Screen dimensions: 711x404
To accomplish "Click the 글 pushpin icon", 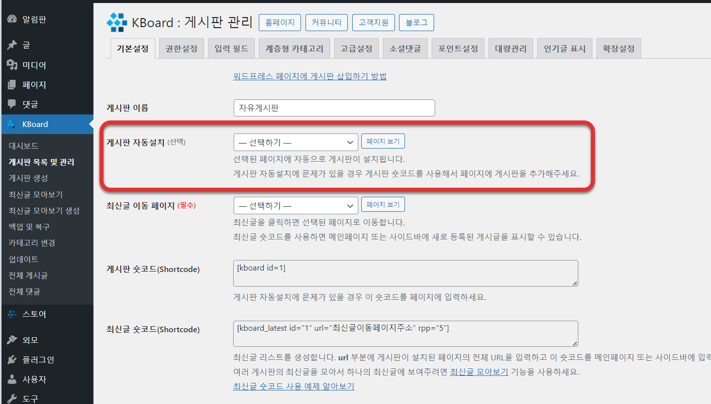I will tap(12, 45).
